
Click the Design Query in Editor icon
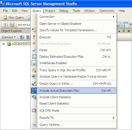tap(34, 83)
